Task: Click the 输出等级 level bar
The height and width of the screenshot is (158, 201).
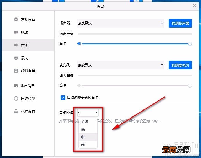Action: pyautogui.click(x=134, y=34)
